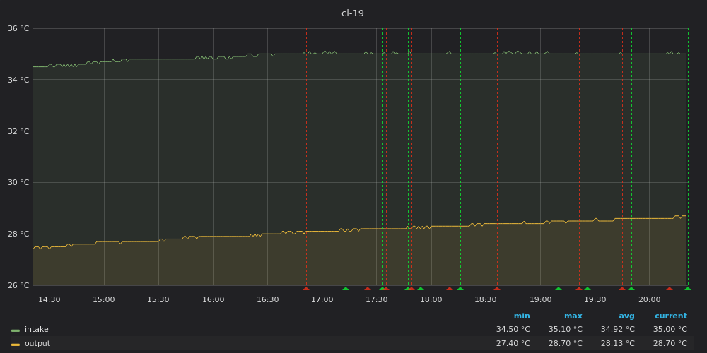This screenshot has width=707, height=353.
Task: Open intake series green color swatch
Action: [x=16, y=330]
